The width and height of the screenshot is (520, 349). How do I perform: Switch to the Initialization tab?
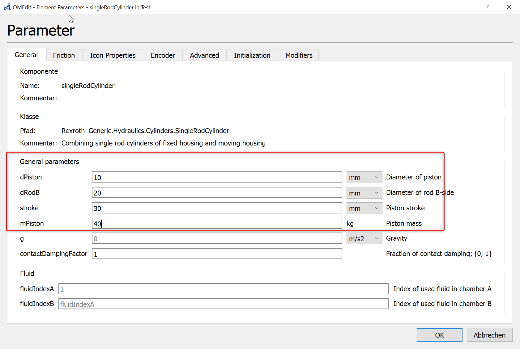pos(252,55)
